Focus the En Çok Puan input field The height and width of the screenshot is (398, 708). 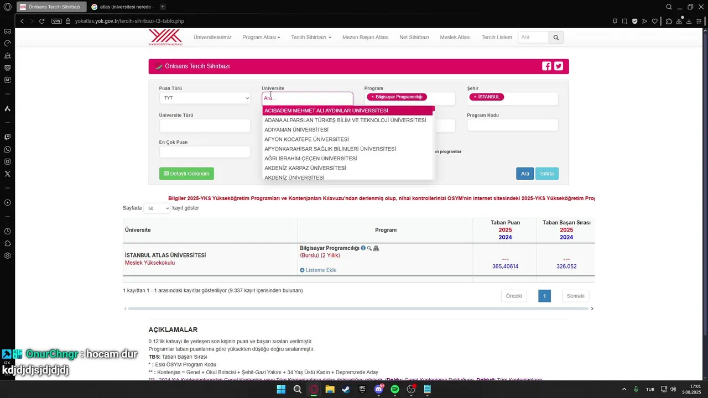click(x=205, y=152)
